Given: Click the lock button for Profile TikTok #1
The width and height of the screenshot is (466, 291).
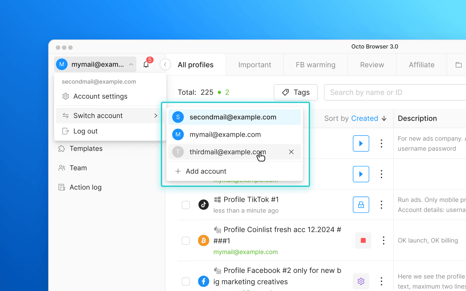Looking at the screenshot, I should pos(361,205).
